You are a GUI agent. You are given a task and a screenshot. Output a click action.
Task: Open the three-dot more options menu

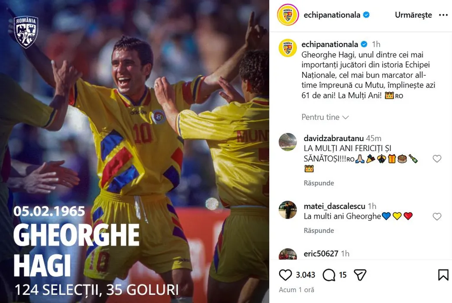pyautogui.click(x=443, y=15)
